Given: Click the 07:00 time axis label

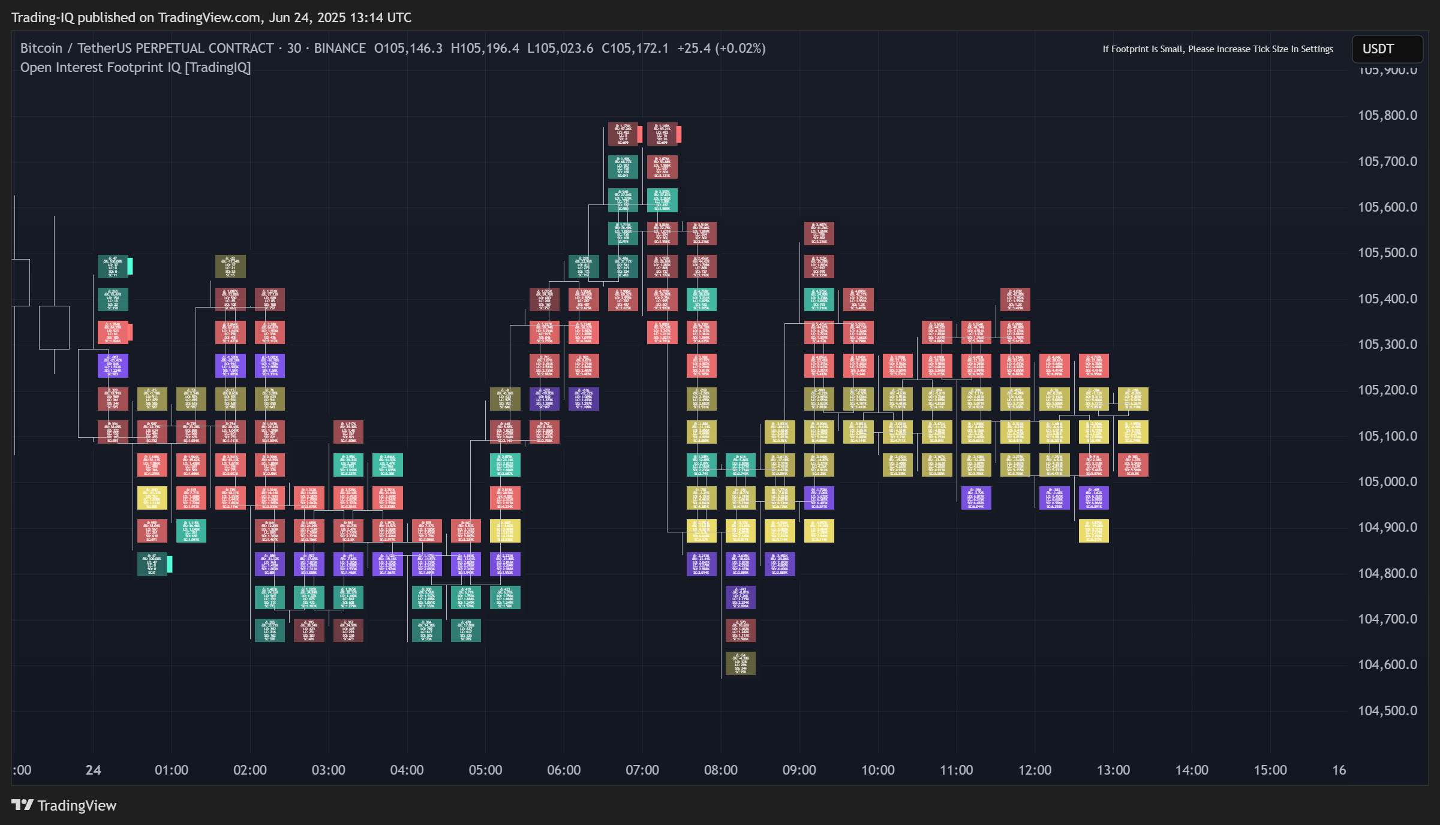Looking at the screenshot, I should click(642, 770).
